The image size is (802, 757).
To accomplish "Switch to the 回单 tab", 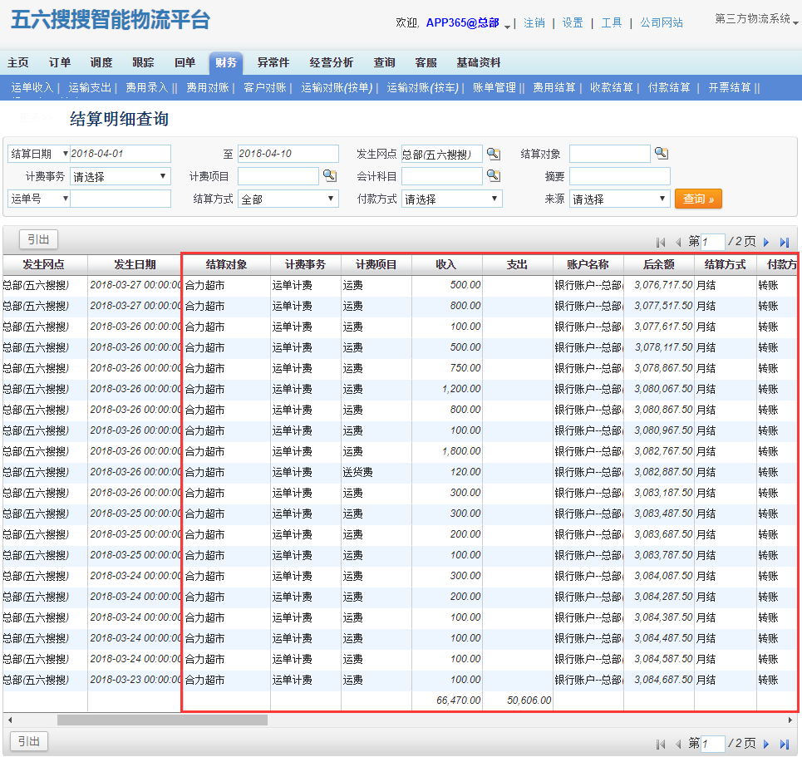I will tap(185, 62).
